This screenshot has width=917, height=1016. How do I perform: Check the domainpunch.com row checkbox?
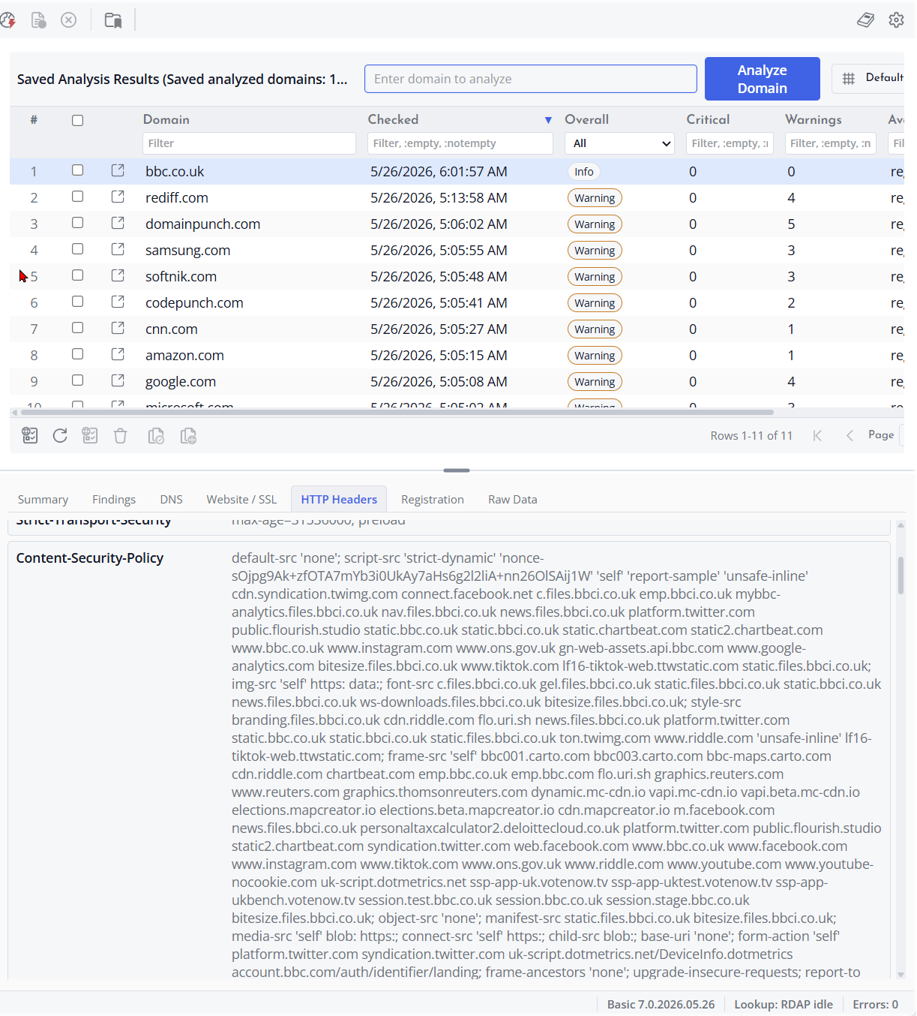tap(77, 223)
